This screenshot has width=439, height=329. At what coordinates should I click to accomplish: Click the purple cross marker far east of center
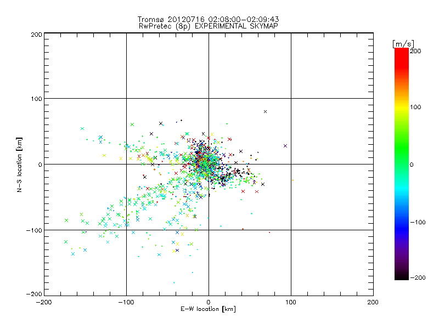tap(285, 146)
